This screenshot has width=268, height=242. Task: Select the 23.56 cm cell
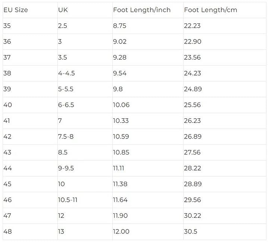(x=193, y=57)
